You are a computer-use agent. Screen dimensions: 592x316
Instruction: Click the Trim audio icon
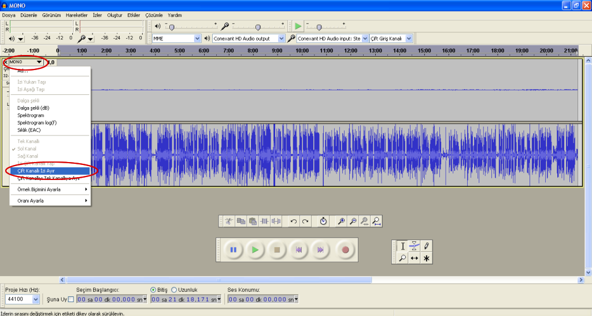[x=265, y=221]
